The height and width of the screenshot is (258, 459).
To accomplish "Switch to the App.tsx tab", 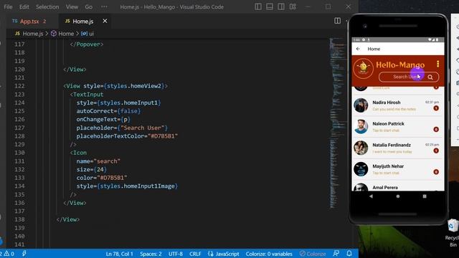I will click(29, 21).
